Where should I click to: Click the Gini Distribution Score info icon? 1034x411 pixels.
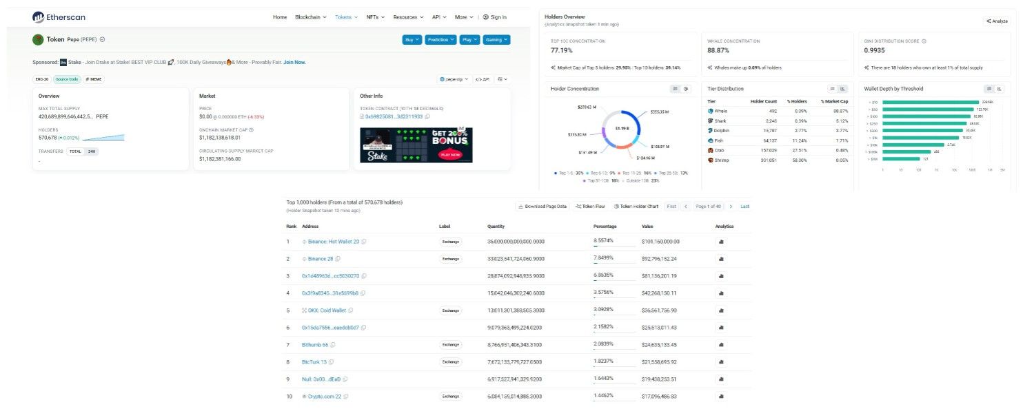(x=924, y=41)
